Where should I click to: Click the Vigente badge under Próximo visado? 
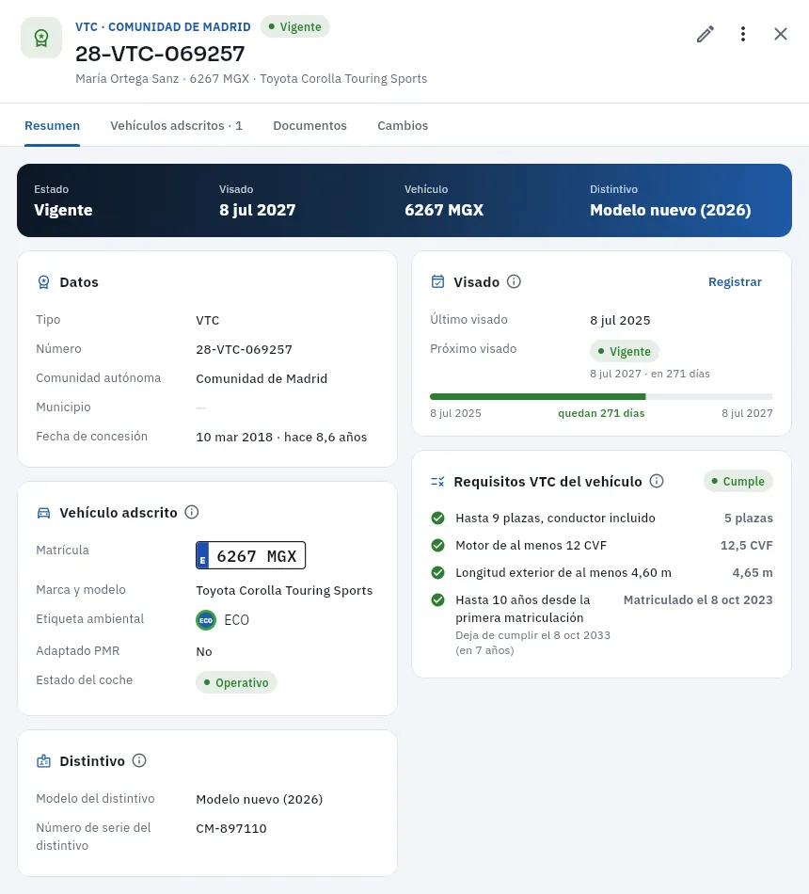pos(625,351)
